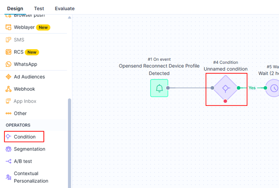Click the bell On event trigger node
279x188 pixels.
159,88
